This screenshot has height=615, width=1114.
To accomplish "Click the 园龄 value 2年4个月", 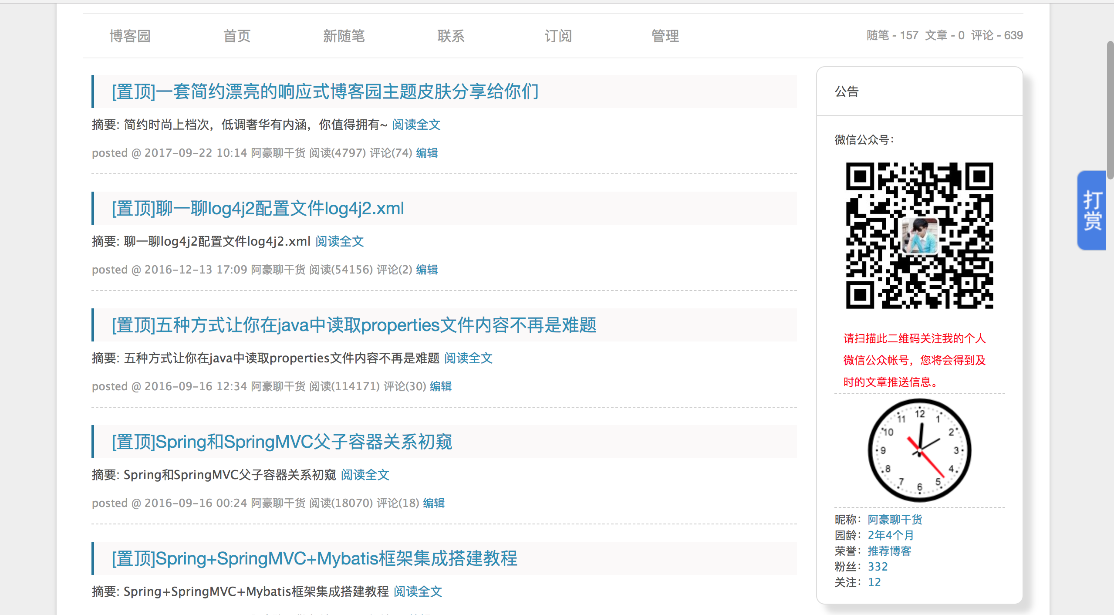I will [x=891, y=535].
